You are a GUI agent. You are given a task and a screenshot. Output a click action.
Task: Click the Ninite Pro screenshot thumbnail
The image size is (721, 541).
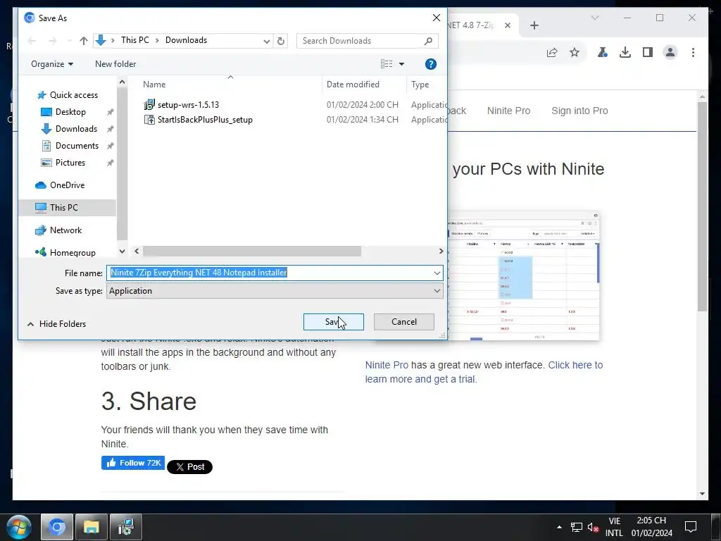523,276
